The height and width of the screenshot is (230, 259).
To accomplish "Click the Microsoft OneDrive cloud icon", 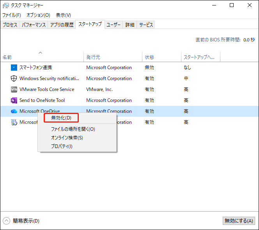I will click(x=14, y=111).
